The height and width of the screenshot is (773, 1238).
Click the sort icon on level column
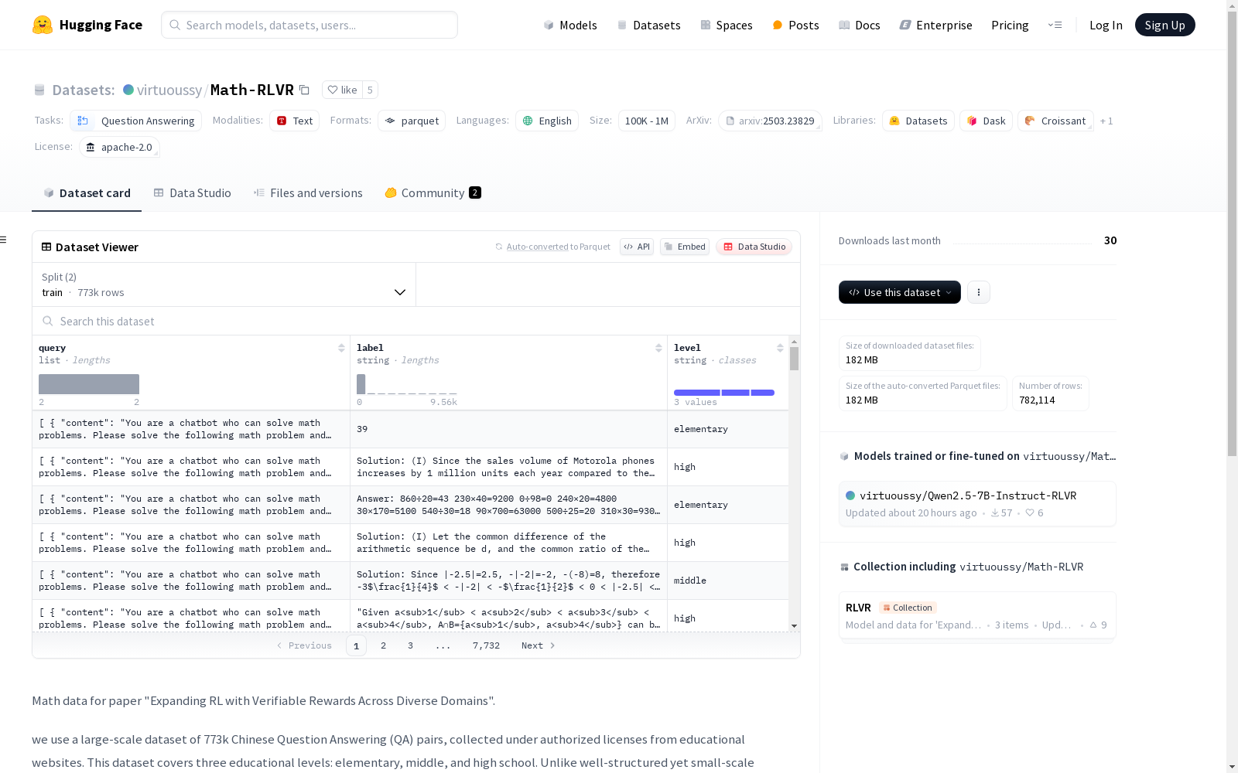pos(780,348)
